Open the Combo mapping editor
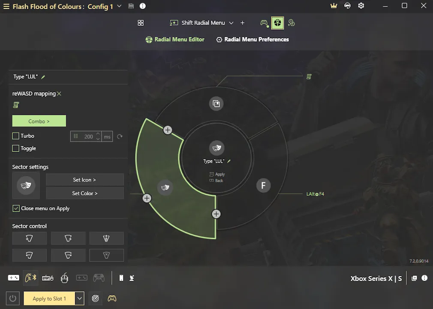This screenshot has height=309, width=433. click(x=39, y=121)
